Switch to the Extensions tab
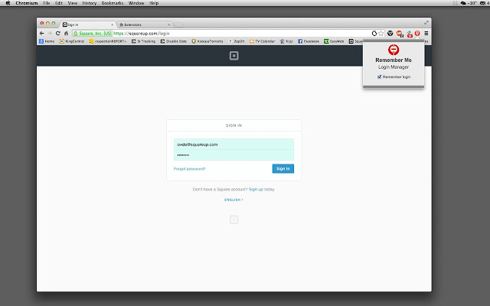The width and height of the screenshot is (490, 306). (x=145, y=24)
